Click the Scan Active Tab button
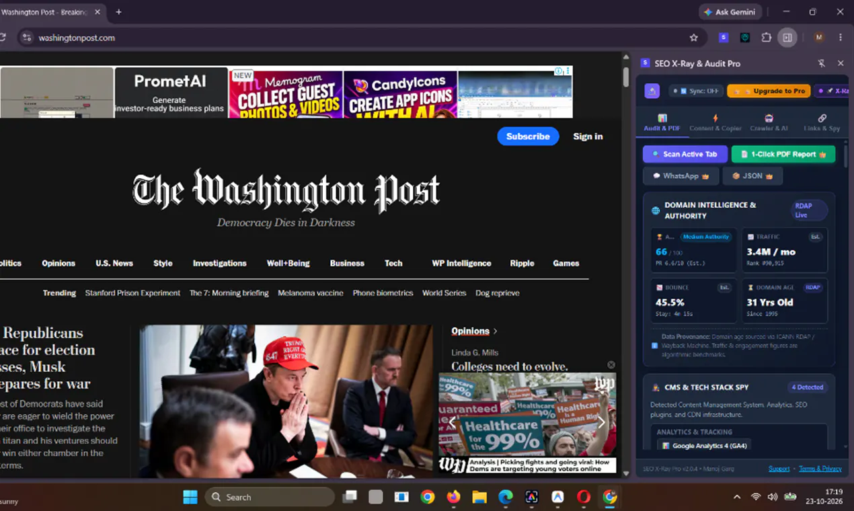 (685, 154)
